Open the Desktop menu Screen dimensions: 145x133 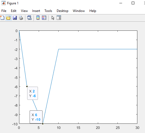(62, 11)
